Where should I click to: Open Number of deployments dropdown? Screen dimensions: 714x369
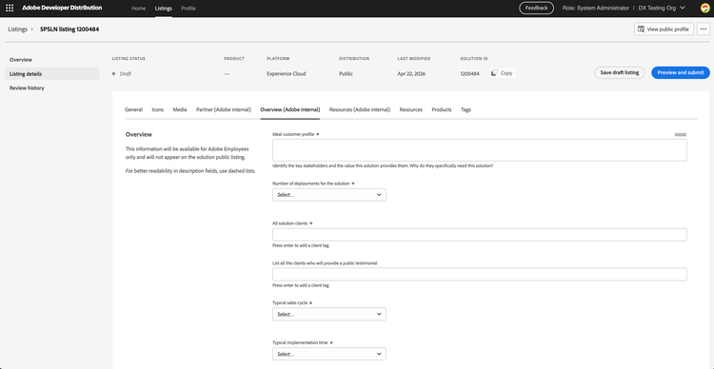tap(329, 195)
